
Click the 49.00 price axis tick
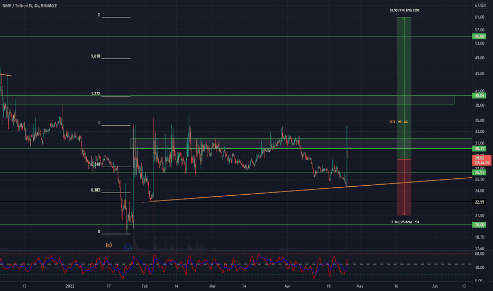pos(479,58)
